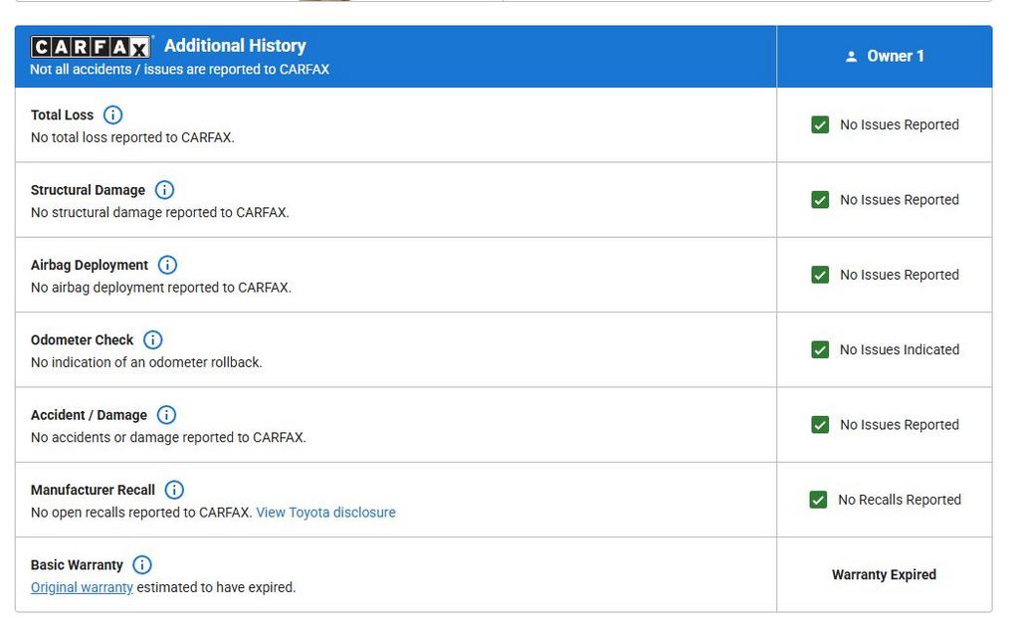Click the CARFAX logo in header

point(91,47)
